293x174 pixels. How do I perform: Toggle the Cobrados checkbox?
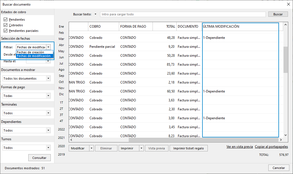pyautogui.click(x=5, y=25)
